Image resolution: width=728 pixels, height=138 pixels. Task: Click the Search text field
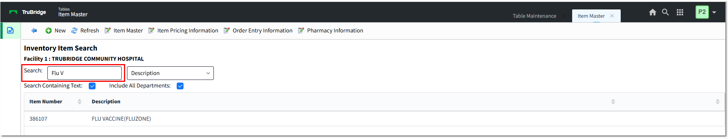click(85, 73)
